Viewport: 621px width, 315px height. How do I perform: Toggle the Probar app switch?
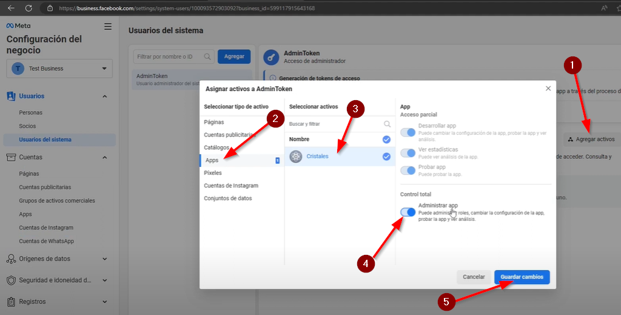pos(408,171)
